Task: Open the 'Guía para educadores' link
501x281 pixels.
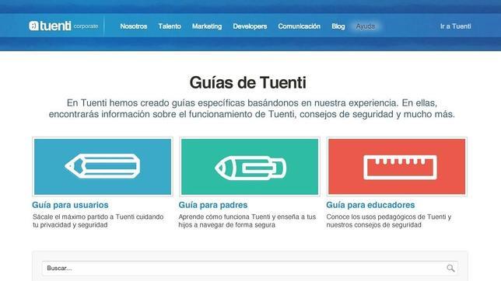Action: tap(370, 205)
